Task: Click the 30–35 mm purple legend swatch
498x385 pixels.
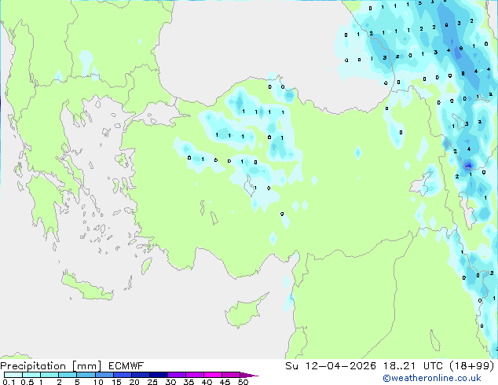Action: point(176,375)
